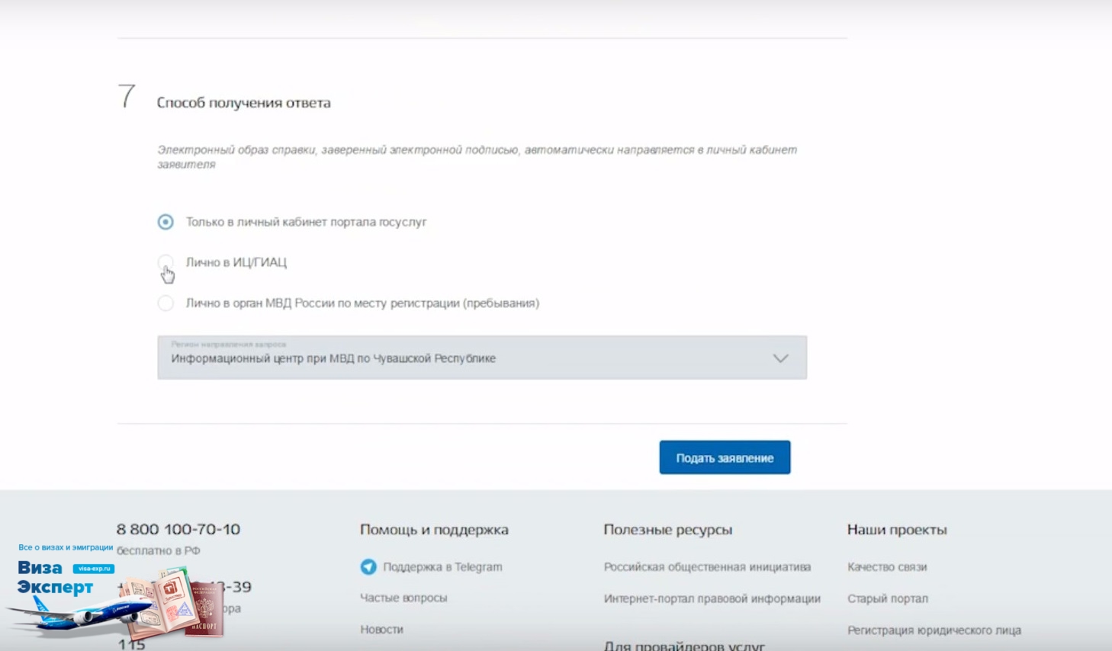Viewport: 1112px width, 651px height.
Task: Select 'Только в личный кабинет портала госуслуг' radio
Action: pyautogui.click(x=166, y=222)
